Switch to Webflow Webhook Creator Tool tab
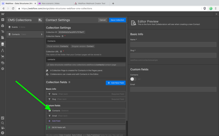The image size is (219, 136). pyautogui.click(x=92, y=4)
